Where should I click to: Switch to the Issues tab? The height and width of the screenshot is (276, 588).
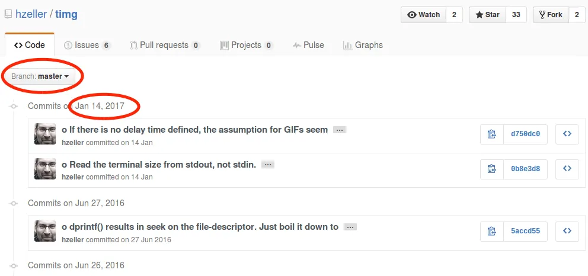point(87,45)
